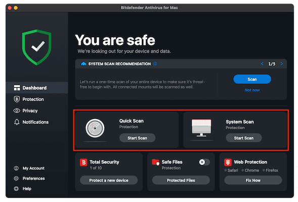Open Protected Files
The height and width of the screenshot is (202, 298).
pyautogui.click(x=181, y=180)
